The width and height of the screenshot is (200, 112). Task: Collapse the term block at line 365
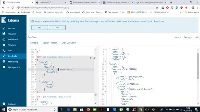coord(35,64)
